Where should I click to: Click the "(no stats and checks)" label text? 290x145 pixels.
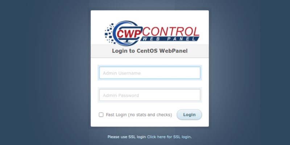(150, 115)
